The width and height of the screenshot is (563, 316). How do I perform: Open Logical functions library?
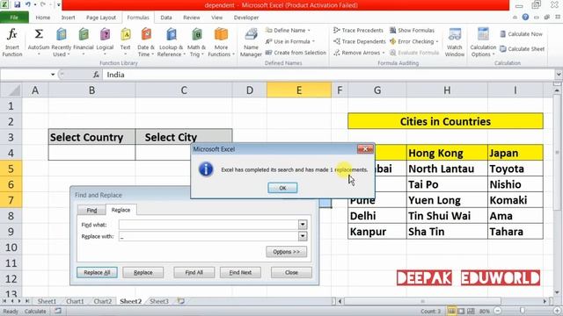[x=105, y=43]
